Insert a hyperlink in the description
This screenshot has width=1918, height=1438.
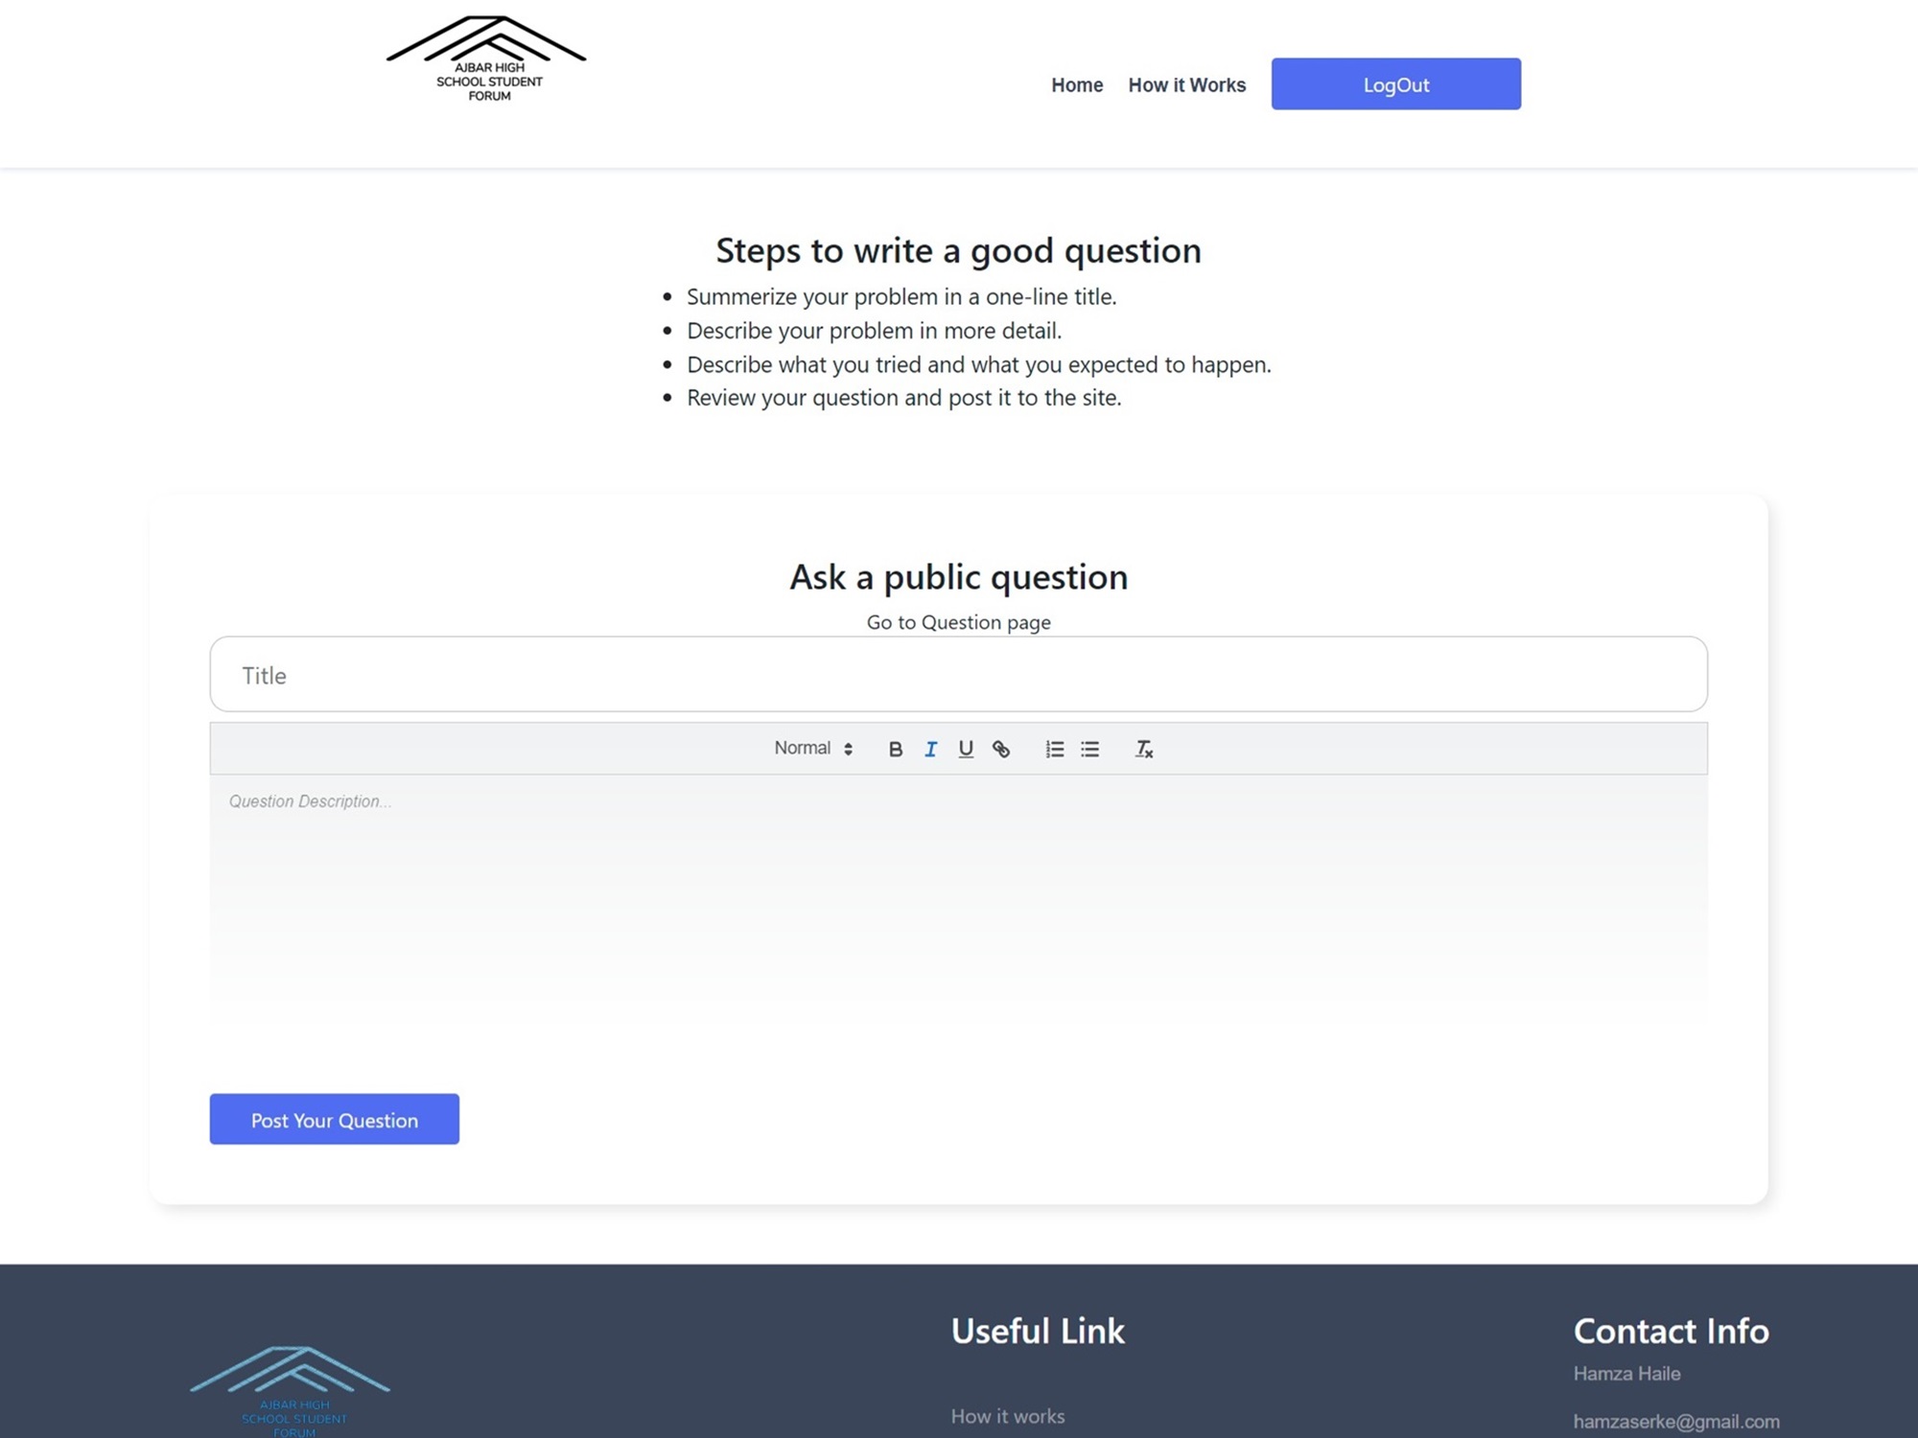click(x=1001, y=749)
